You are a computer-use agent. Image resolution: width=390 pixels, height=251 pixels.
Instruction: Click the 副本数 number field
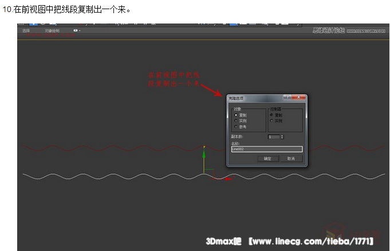(x=273, y=137)
